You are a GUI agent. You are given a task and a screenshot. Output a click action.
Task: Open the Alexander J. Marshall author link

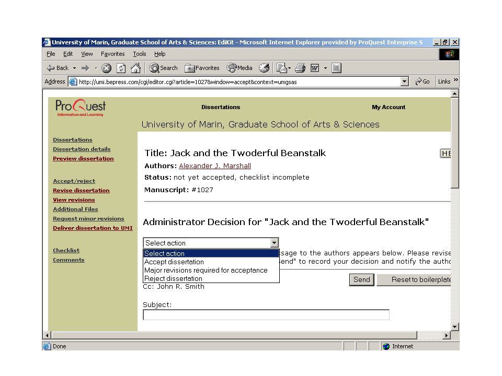click(x=215, y=166)
